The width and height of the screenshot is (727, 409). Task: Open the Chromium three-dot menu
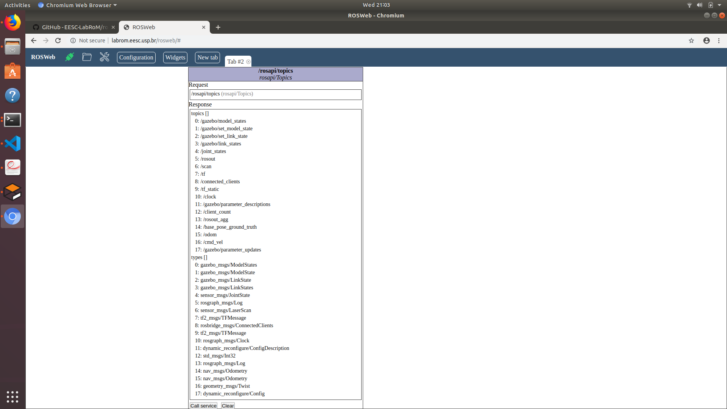click(719, 41)
